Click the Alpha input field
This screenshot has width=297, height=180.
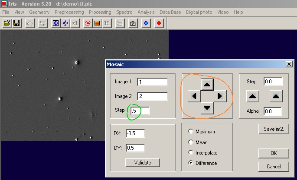273,111
